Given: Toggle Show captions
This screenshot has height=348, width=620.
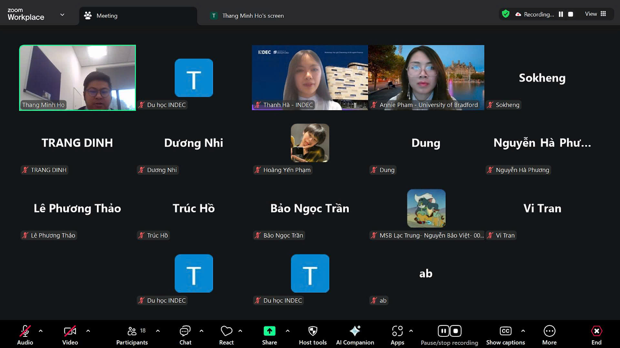Looking at the screenshot, I should point(505,335).
